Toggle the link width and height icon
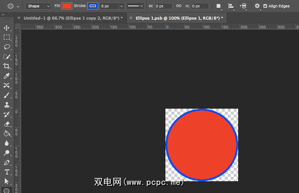 tap(179, 6)
